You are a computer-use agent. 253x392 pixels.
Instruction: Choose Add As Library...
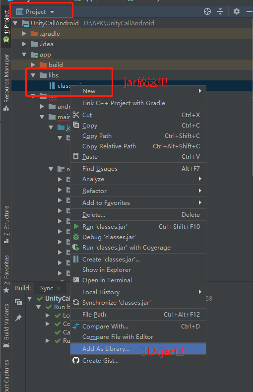pos(138,349)
